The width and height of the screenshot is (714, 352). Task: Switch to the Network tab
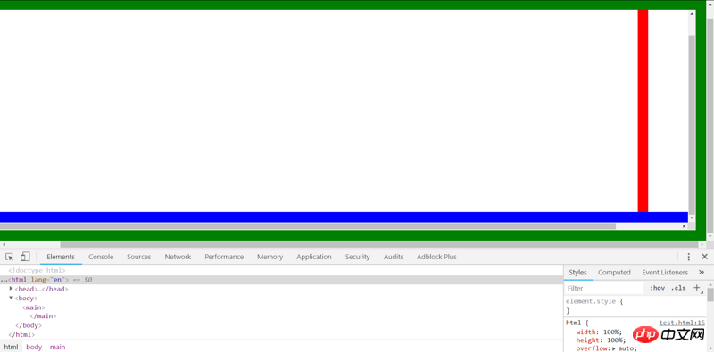click(178, 257)
